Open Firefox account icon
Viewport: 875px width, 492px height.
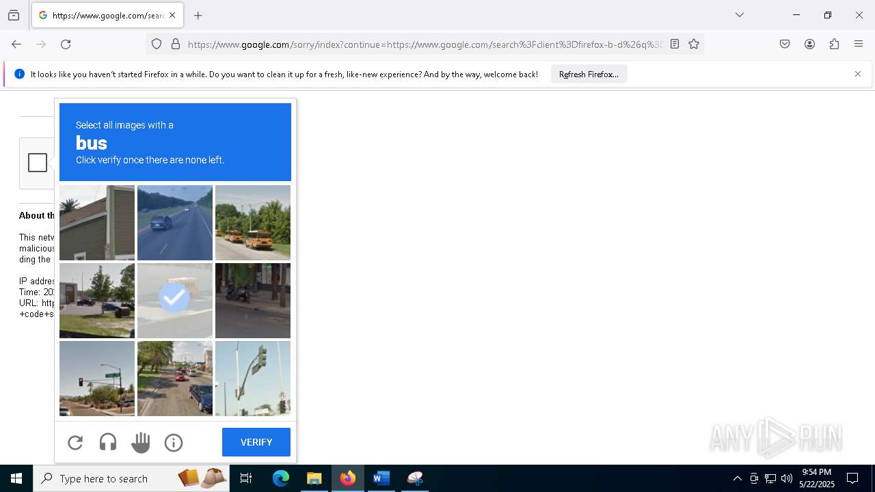tap(809, 44)
